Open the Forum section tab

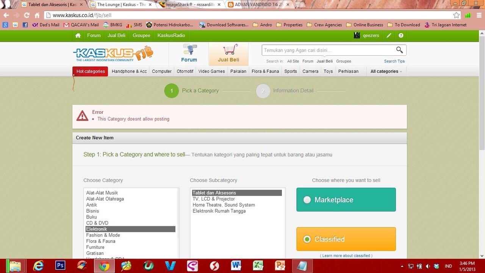pyautogui.click(x=189, y=54)
